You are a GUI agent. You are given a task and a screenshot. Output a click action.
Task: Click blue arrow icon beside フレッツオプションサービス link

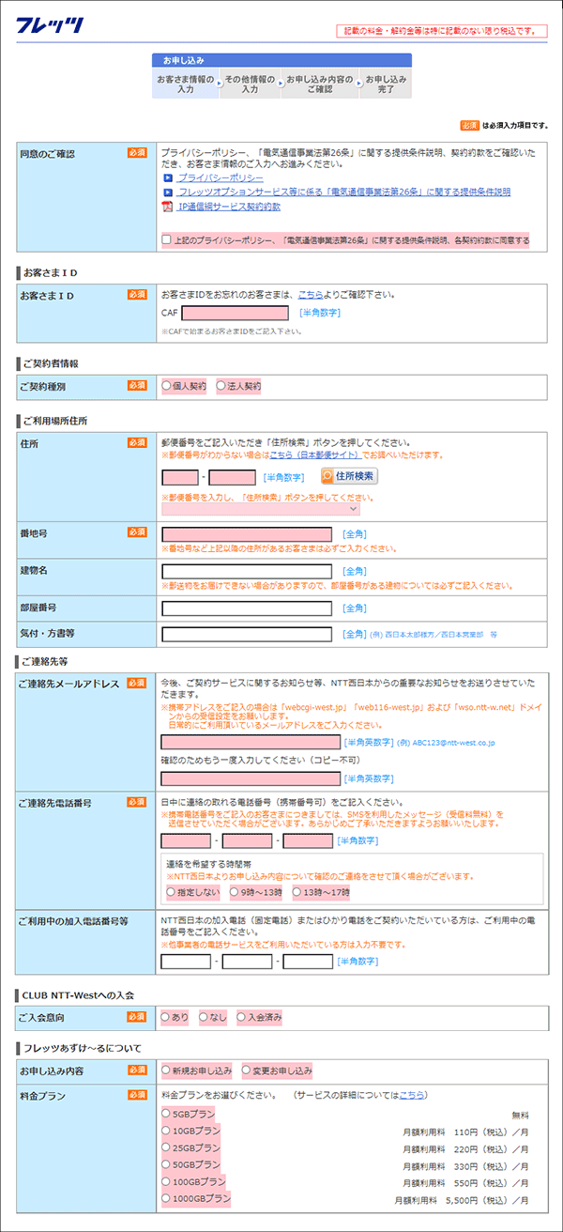coord(168,192)
